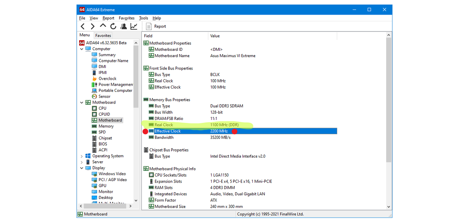469x222 pixels.
Task: Open the View menu
Action: 94,18
